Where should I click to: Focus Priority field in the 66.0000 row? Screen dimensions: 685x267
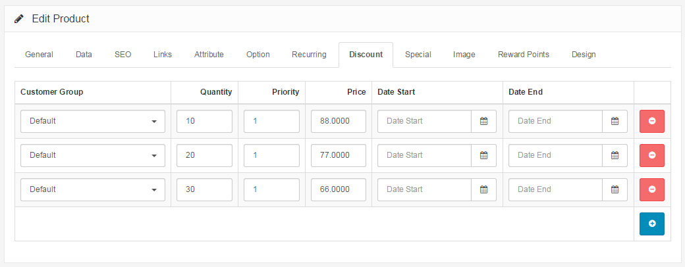point(272,189)
